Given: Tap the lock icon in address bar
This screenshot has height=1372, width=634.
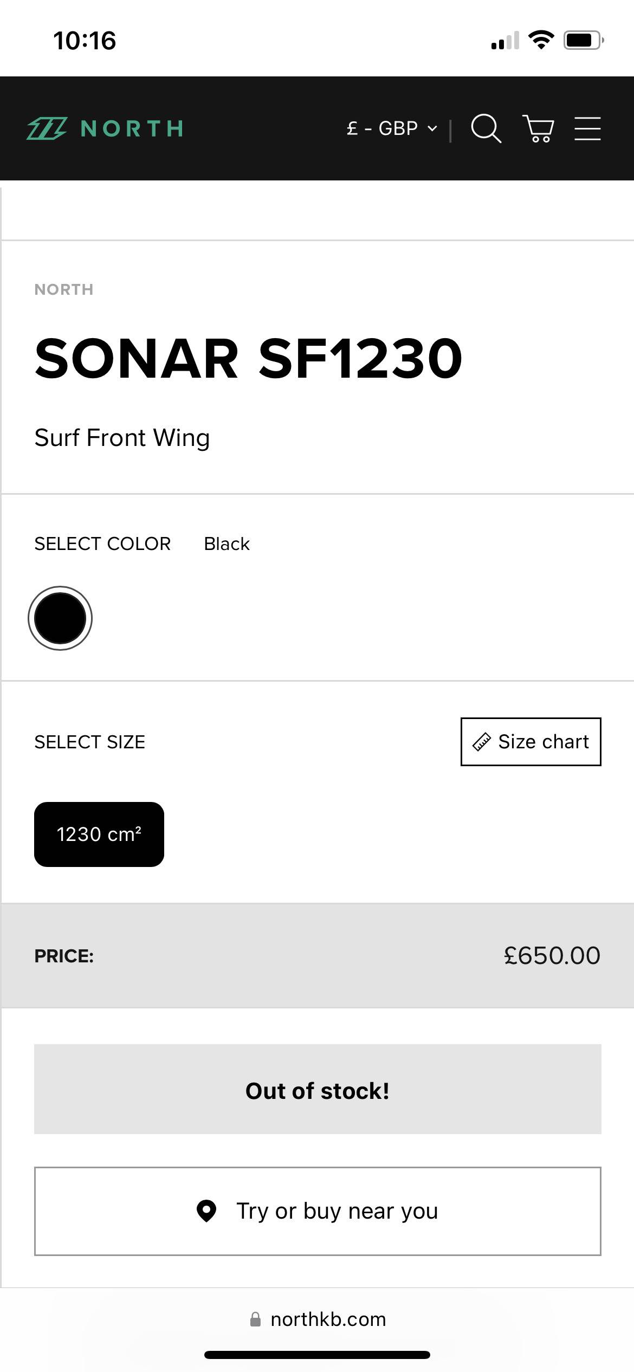Looking at the screenshot, I should [x=255, y=1319].
